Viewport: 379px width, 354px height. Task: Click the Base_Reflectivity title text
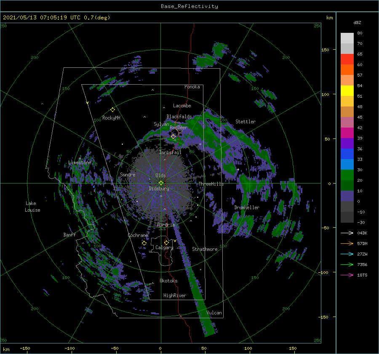click(x=189, y=6)
